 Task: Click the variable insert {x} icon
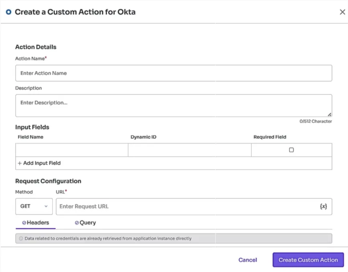click(x=323, y=206)
